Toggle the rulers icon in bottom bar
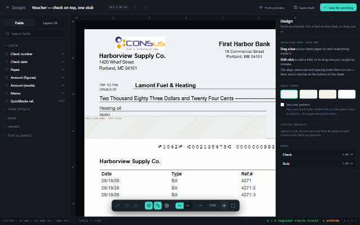 click(x=157, y=205)
